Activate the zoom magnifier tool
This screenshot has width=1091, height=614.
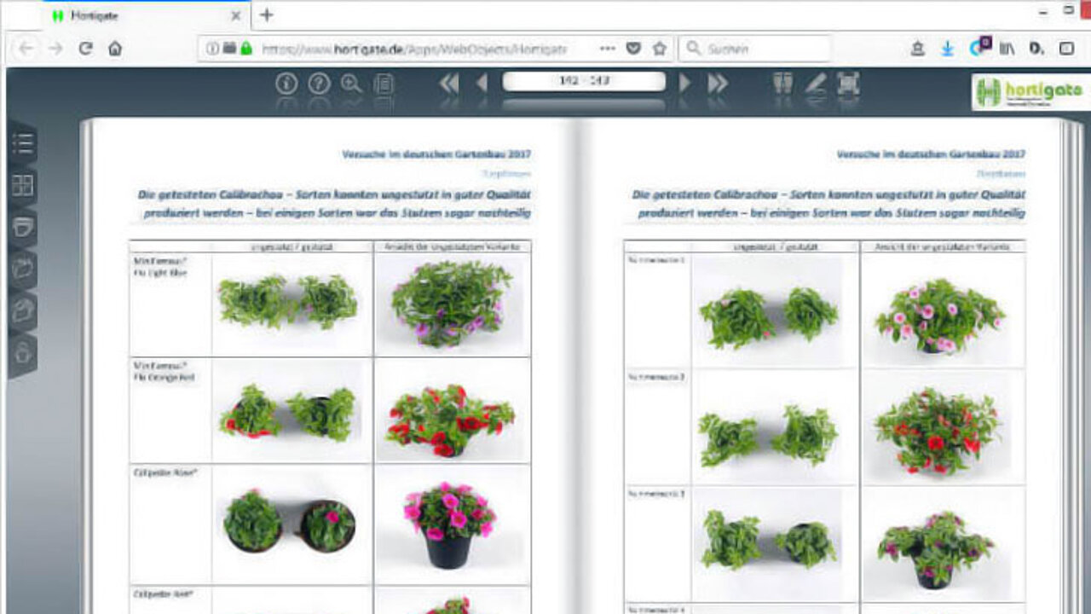coord(351,84)
